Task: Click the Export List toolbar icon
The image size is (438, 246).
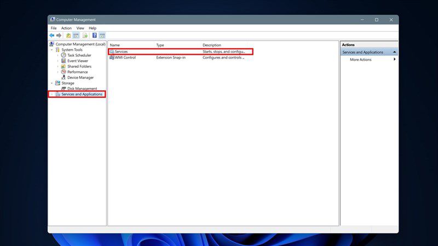Action: tap(85, 36)
